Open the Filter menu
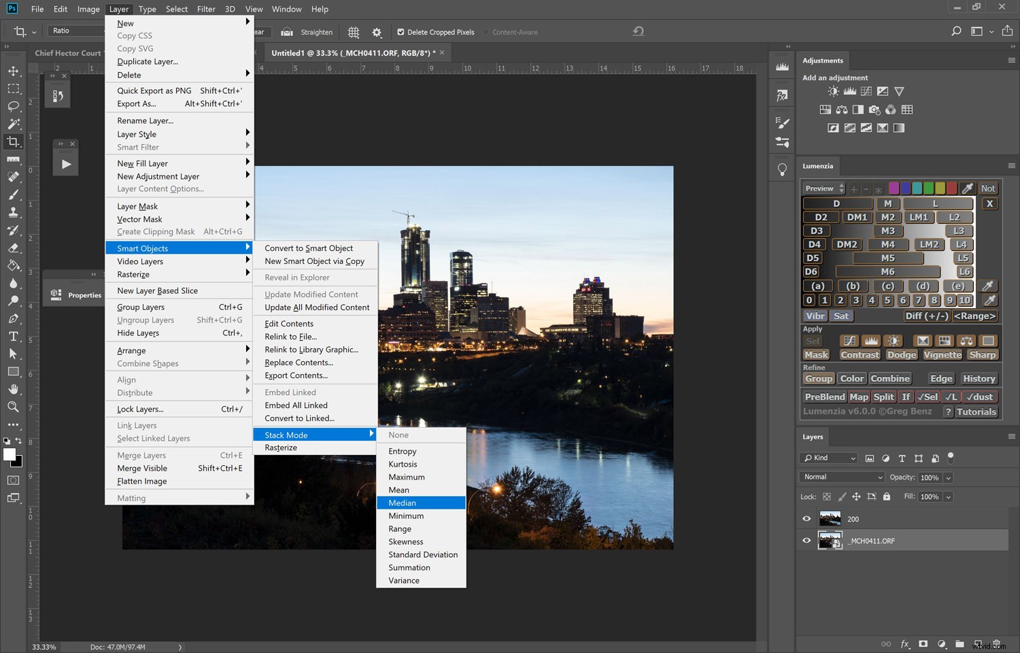Screen dimensions: 1020x653 [x=206, y=9]
